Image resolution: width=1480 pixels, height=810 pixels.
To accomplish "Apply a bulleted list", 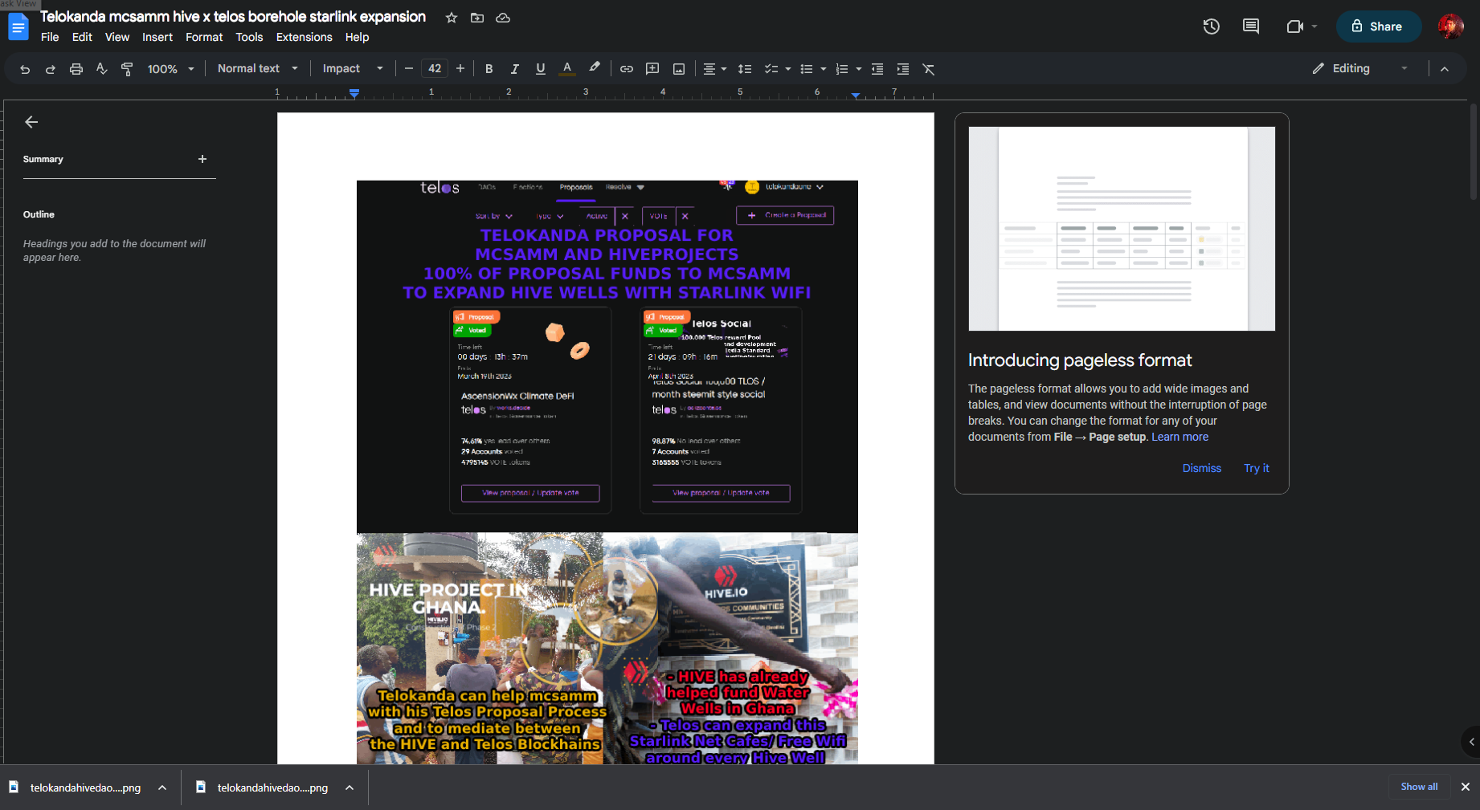I will click(x=807, y=69).
